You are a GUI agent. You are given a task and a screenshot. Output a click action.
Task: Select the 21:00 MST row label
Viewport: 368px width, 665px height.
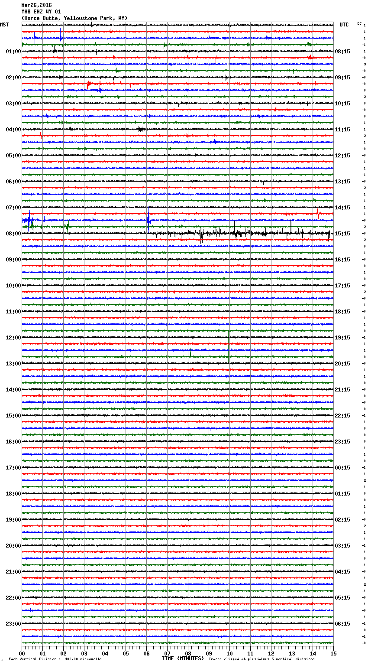13,572
